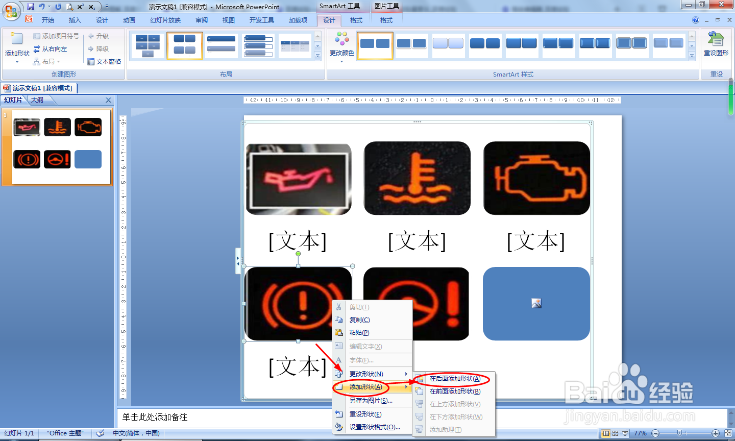Switch to the 大纲 outline tab
Viewport: 735px width, 441px height.
pyautogui.click(x=37, y=100)
